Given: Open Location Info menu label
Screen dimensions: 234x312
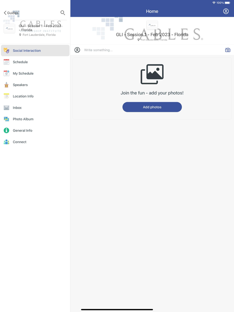Looking at the screenshot, I should (23, 96).
